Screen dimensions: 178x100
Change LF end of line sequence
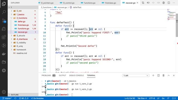(158, 98)
